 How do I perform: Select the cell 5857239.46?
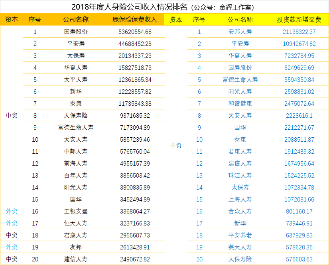(135, 139)
